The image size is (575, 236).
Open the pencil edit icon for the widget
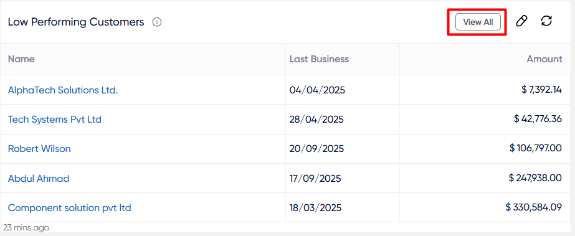521,21
